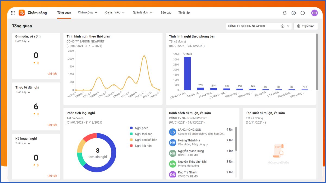Image resolution: width=326 pixels, height=183 pixels.
Task: Open the chat messages bubble icon
Action: (x=303, y=13)
